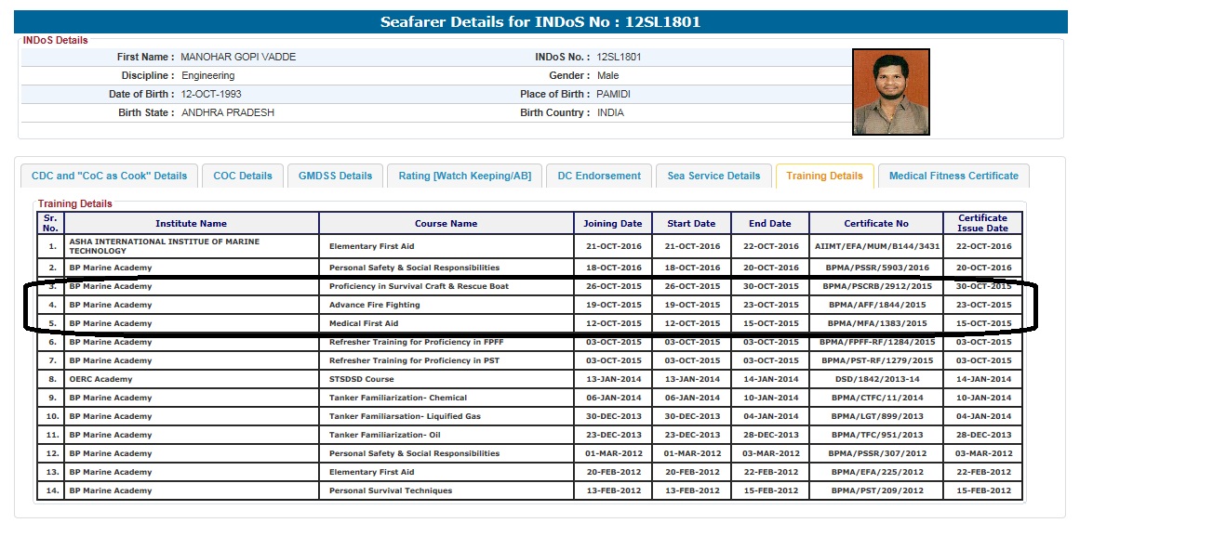Click certificate number BPMA/PSCRB/2912/2015

(875, 286)
